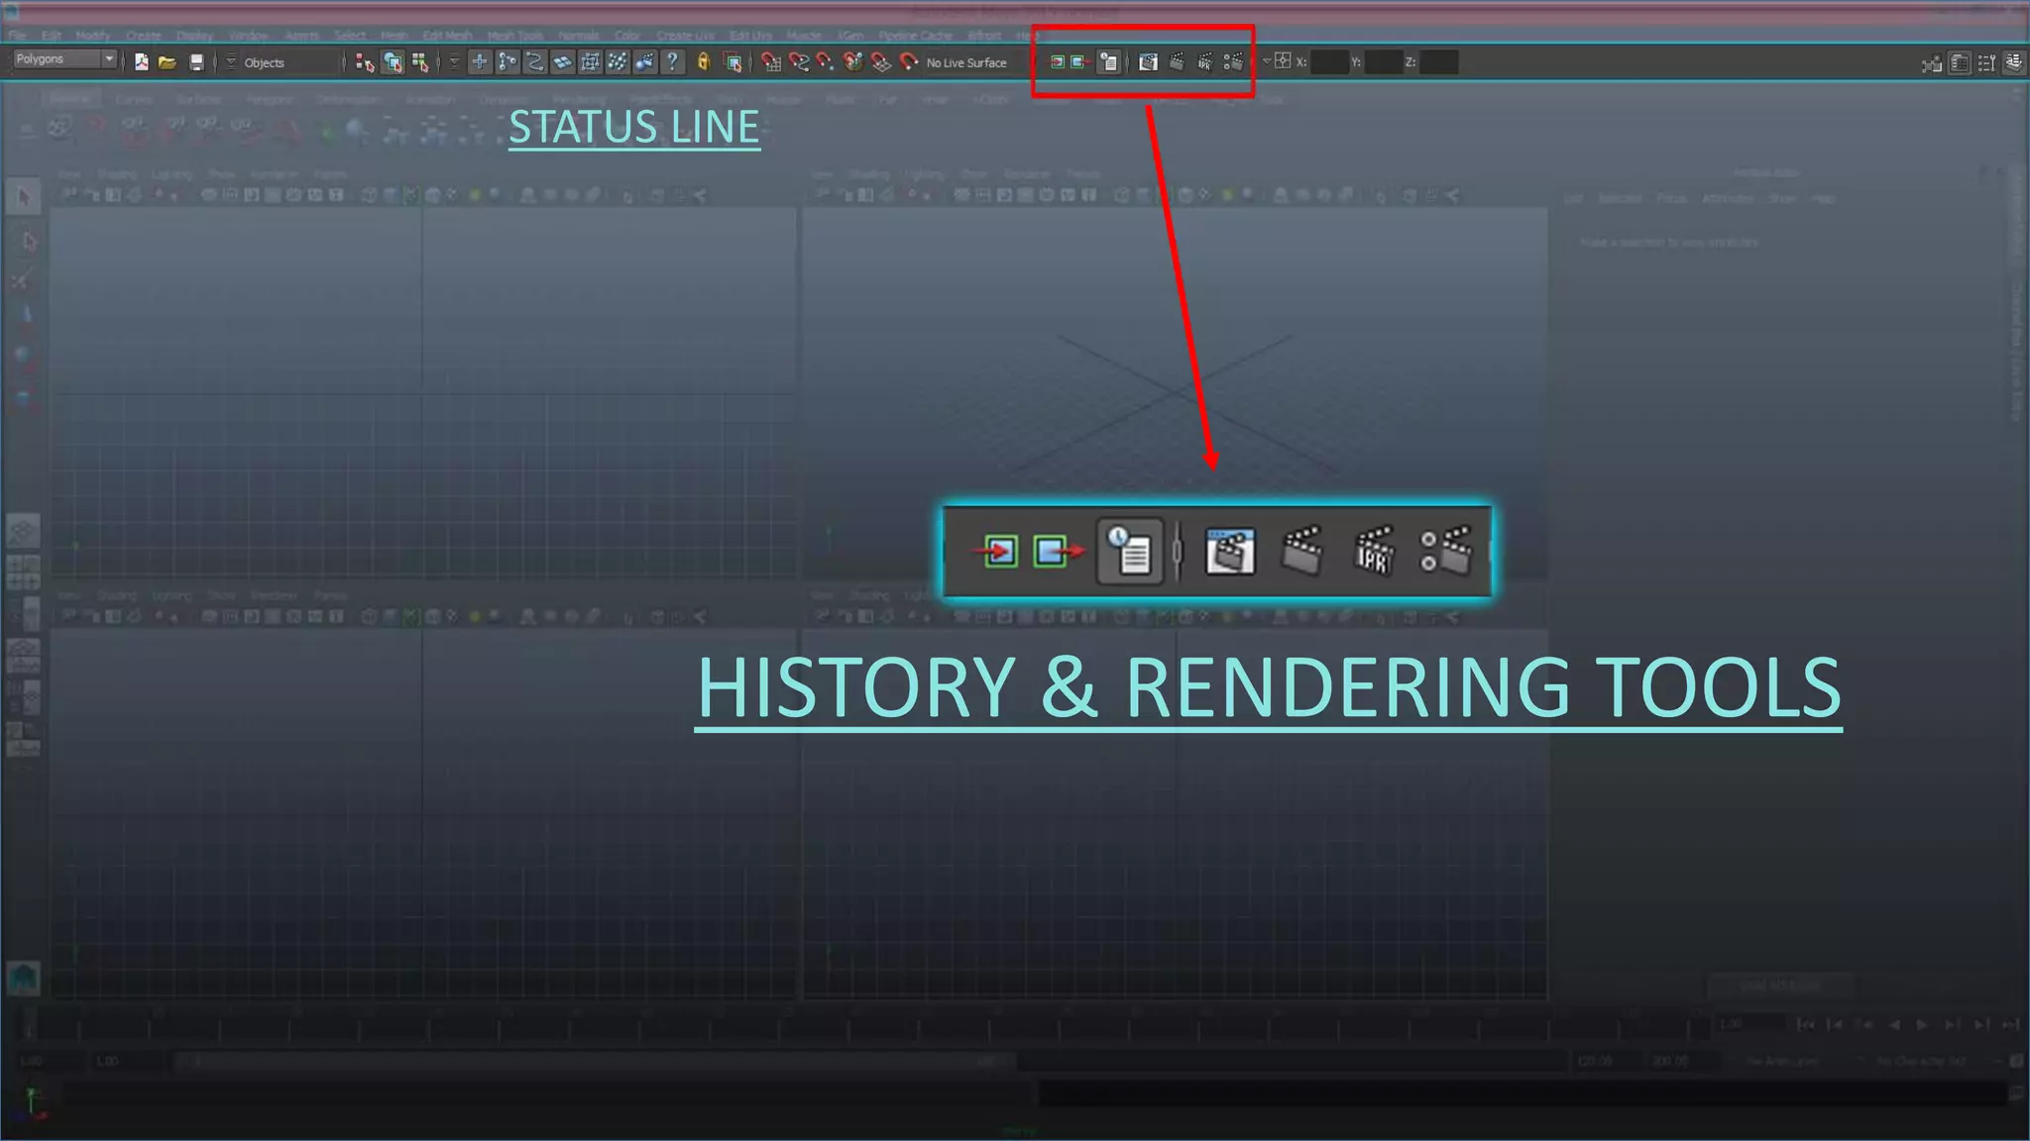Viewport: 2030px width, 1141px height.
Task: Open the Create menu
Action: point(143,36)
